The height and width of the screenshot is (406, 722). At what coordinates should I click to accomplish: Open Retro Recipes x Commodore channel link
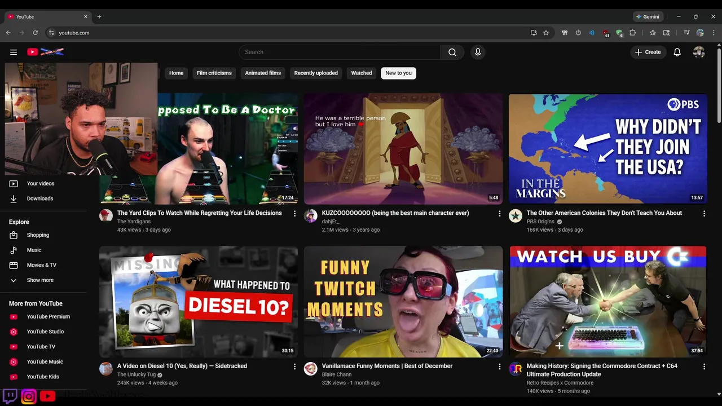click(x=560, y=383)
